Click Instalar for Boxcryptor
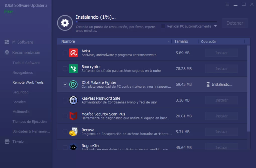Image resolution: width=256 pixels, height=168 pixels. tap(221, 69)
